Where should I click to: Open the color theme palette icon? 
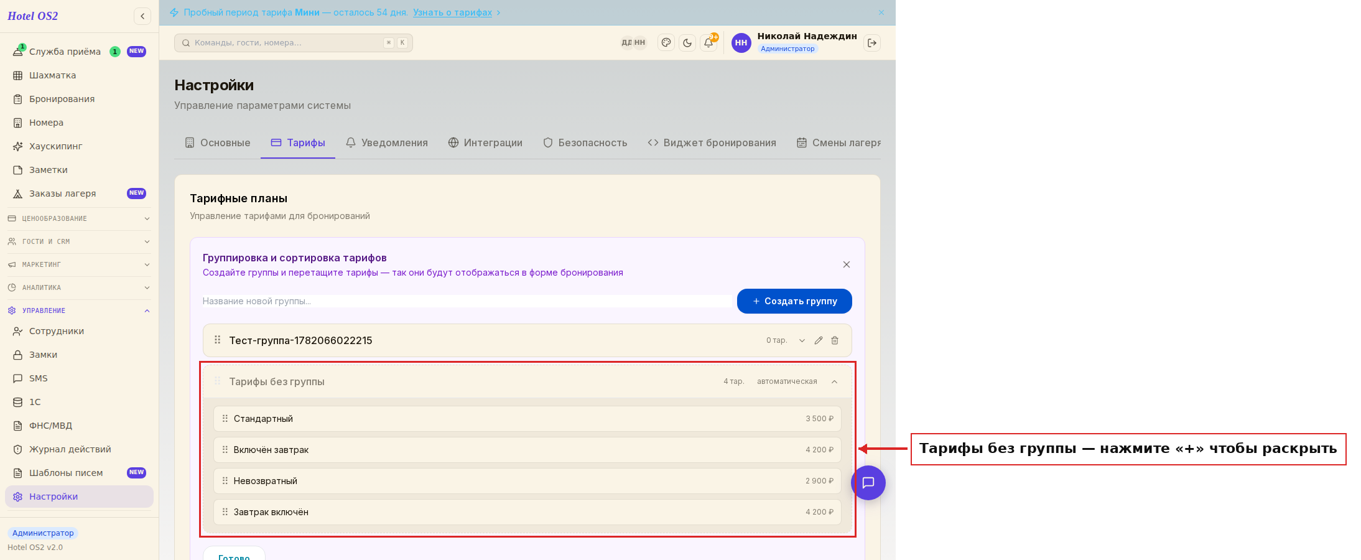pos(666,43)
